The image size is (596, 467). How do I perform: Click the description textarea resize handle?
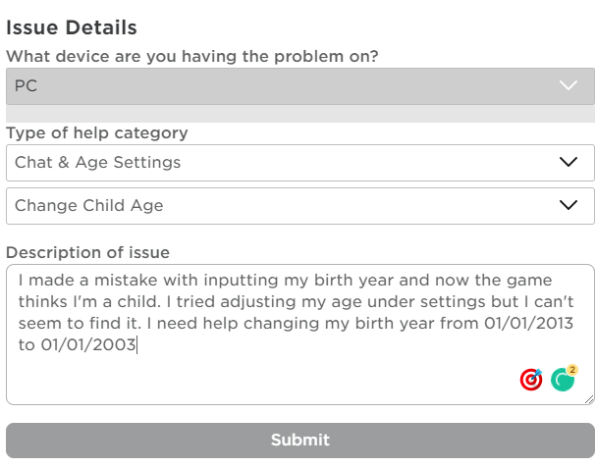[588, 399]
